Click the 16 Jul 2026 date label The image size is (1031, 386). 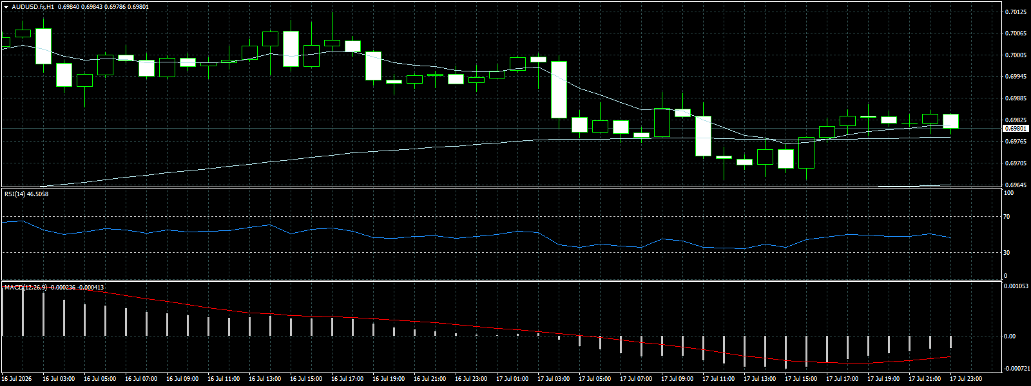pyautogui.click(x=17, y=379)
